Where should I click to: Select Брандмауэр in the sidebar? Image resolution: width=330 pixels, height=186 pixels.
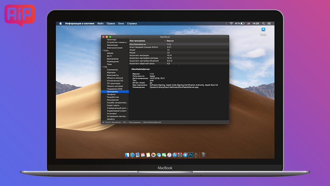pos(112,59)
